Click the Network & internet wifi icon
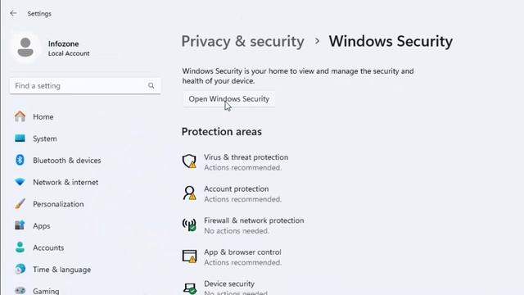Viewport: 524px width, 295px height. [20, 182]
